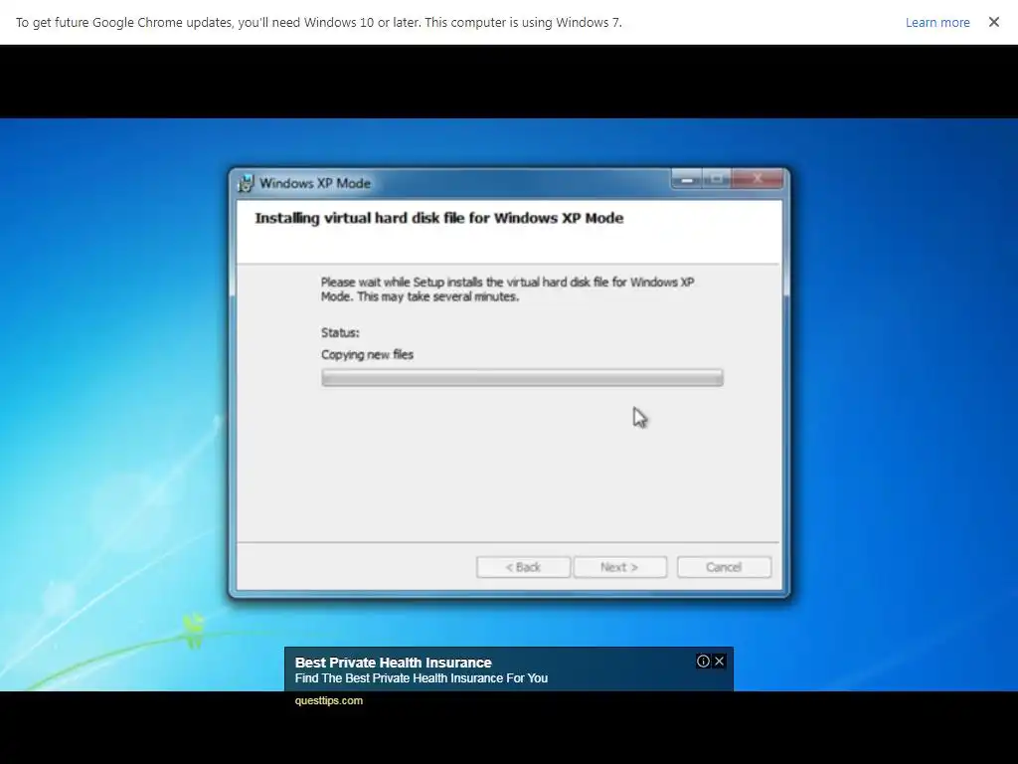Click the Windows XP Mode installer title icon
Screen dimensions: 1018x764
(247, 184)
